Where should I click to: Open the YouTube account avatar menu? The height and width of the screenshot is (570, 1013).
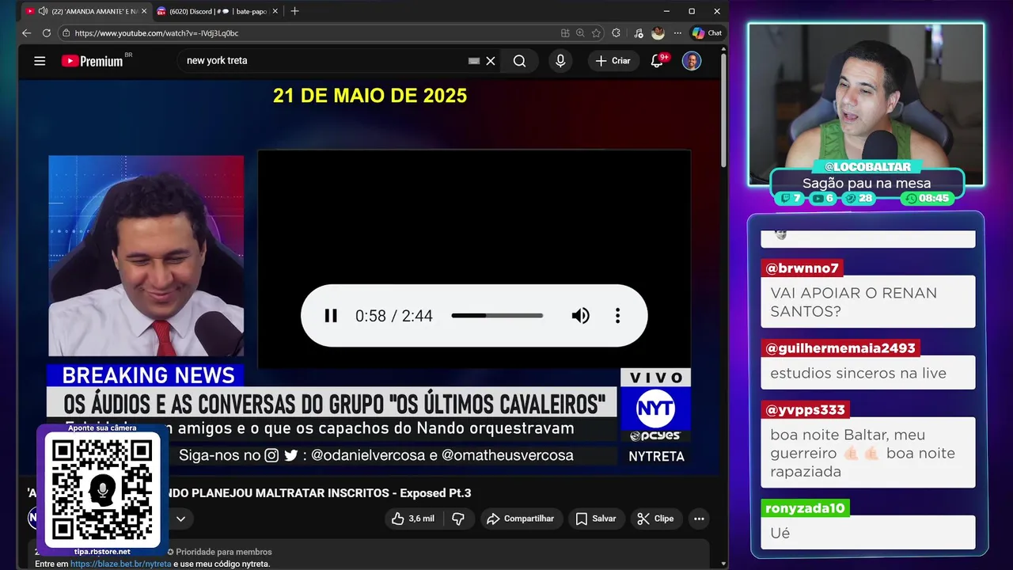(692, 61)
